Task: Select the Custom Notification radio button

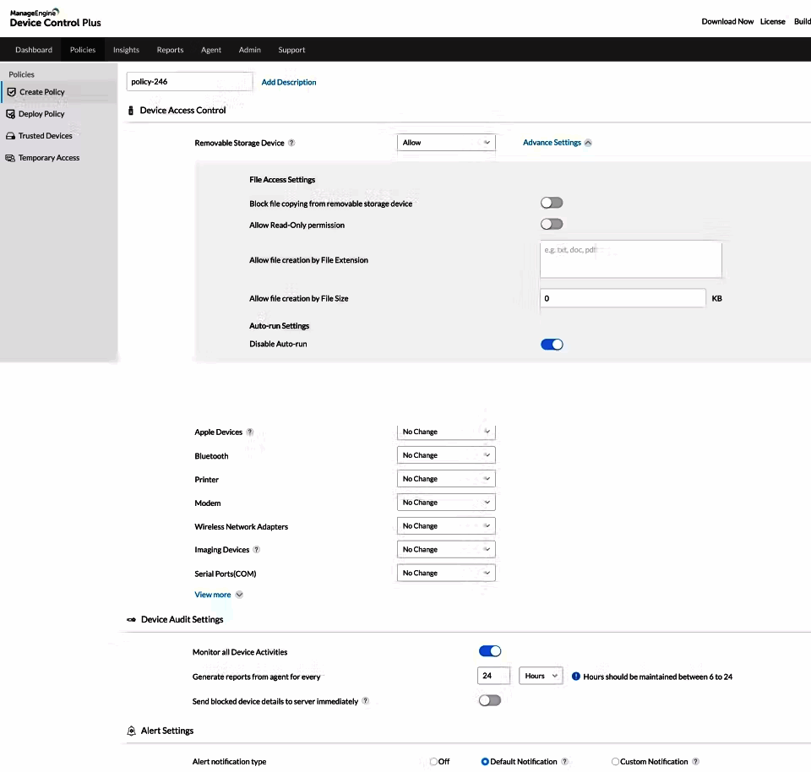Action: 617,761
